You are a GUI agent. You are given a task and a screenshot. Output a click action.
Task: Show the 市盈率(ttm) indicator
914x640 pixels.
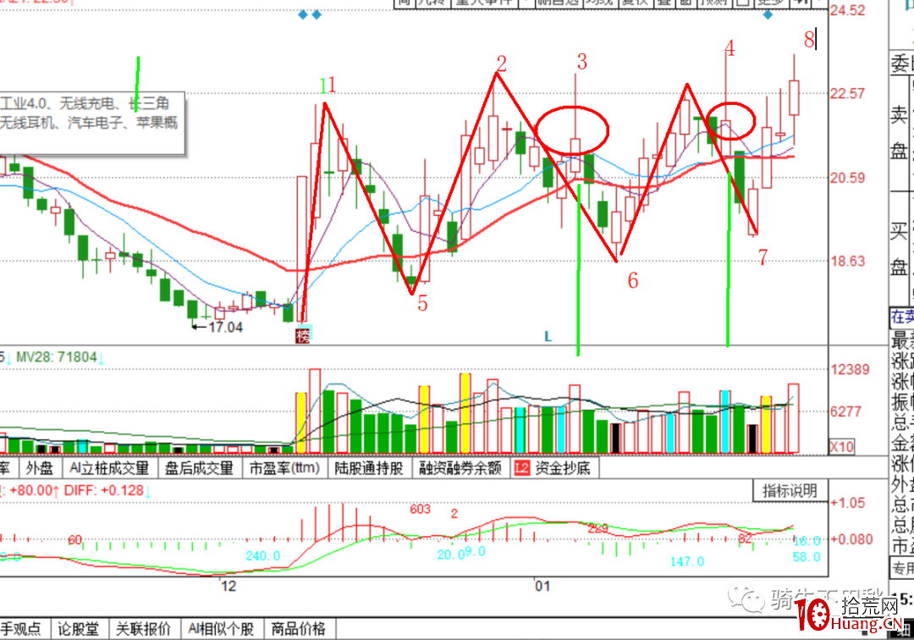(x=284, y=468)
